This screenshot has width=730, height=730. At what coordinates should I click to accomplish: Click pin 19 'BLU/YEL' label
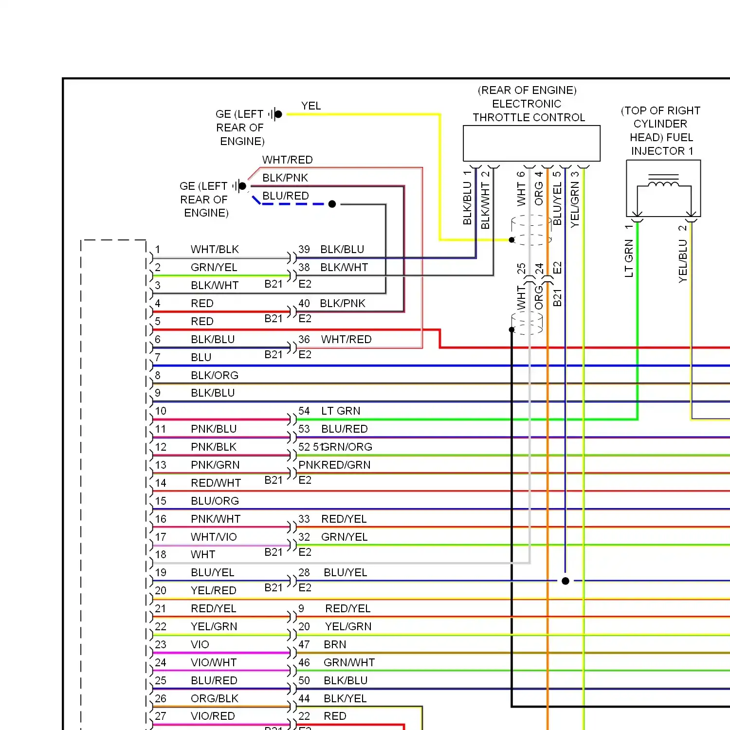pos(213,572)
